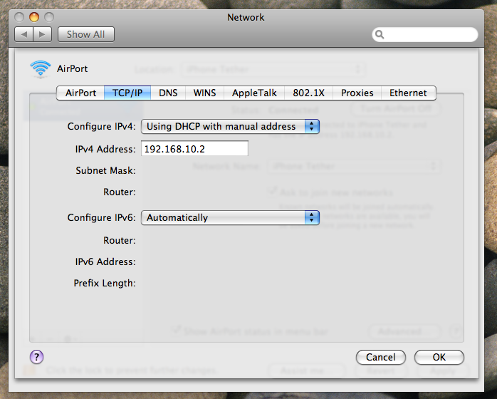Click the forward navigation arrow
497x399 pixels.
43,34
